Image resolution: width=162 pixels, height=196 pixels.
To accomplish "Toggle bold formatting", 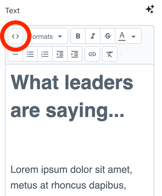I will point(78,36).
